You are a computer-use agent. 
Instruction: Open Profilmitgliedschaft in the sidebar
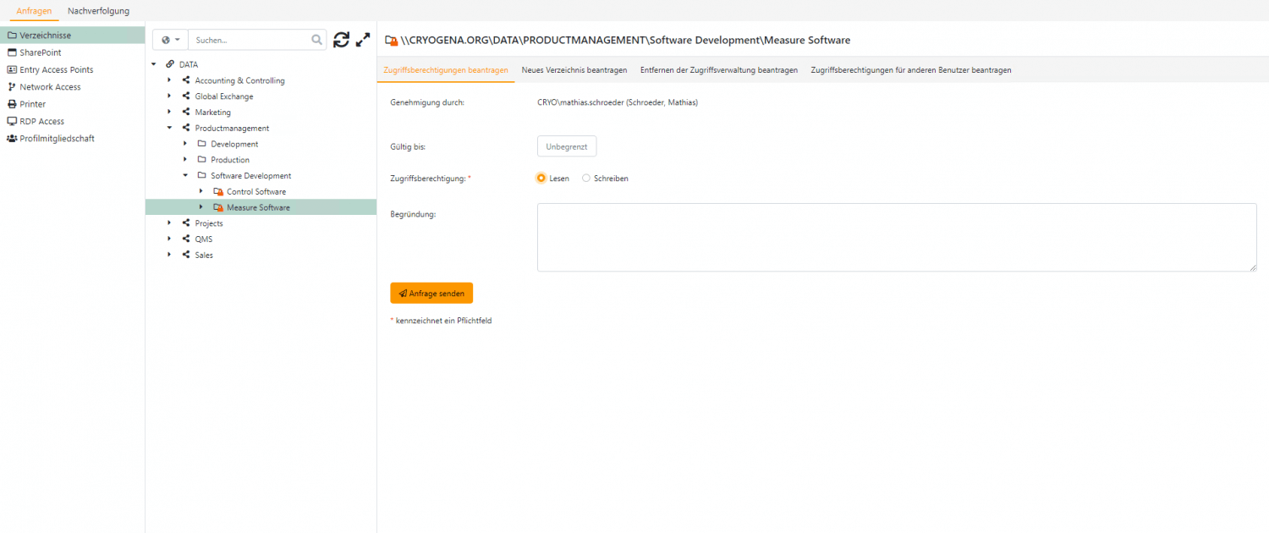point(57,139)
